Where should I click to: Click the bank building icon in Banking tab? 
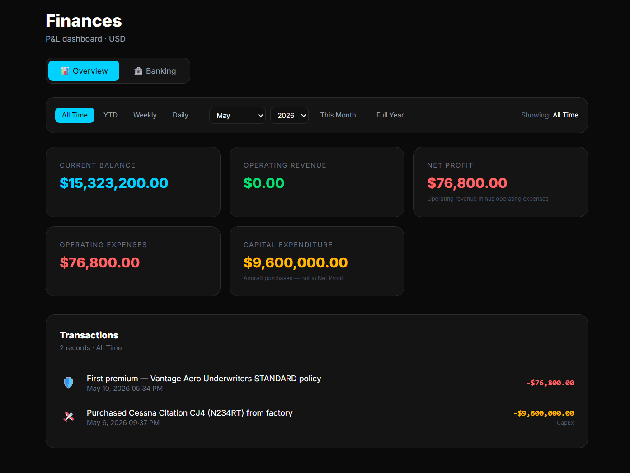138,71
